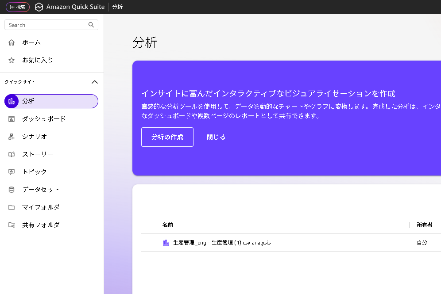The image size is (441, 294).
Task: Click the shared folder icon
Action: (x=12, y=225)
